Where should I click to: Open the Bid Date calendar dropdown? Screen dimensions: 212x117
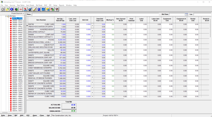coord(186,14)
